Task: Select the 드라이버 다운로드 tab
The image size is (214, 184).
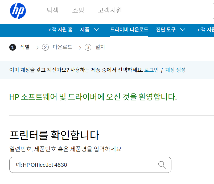Action: (x=129, y=30)
